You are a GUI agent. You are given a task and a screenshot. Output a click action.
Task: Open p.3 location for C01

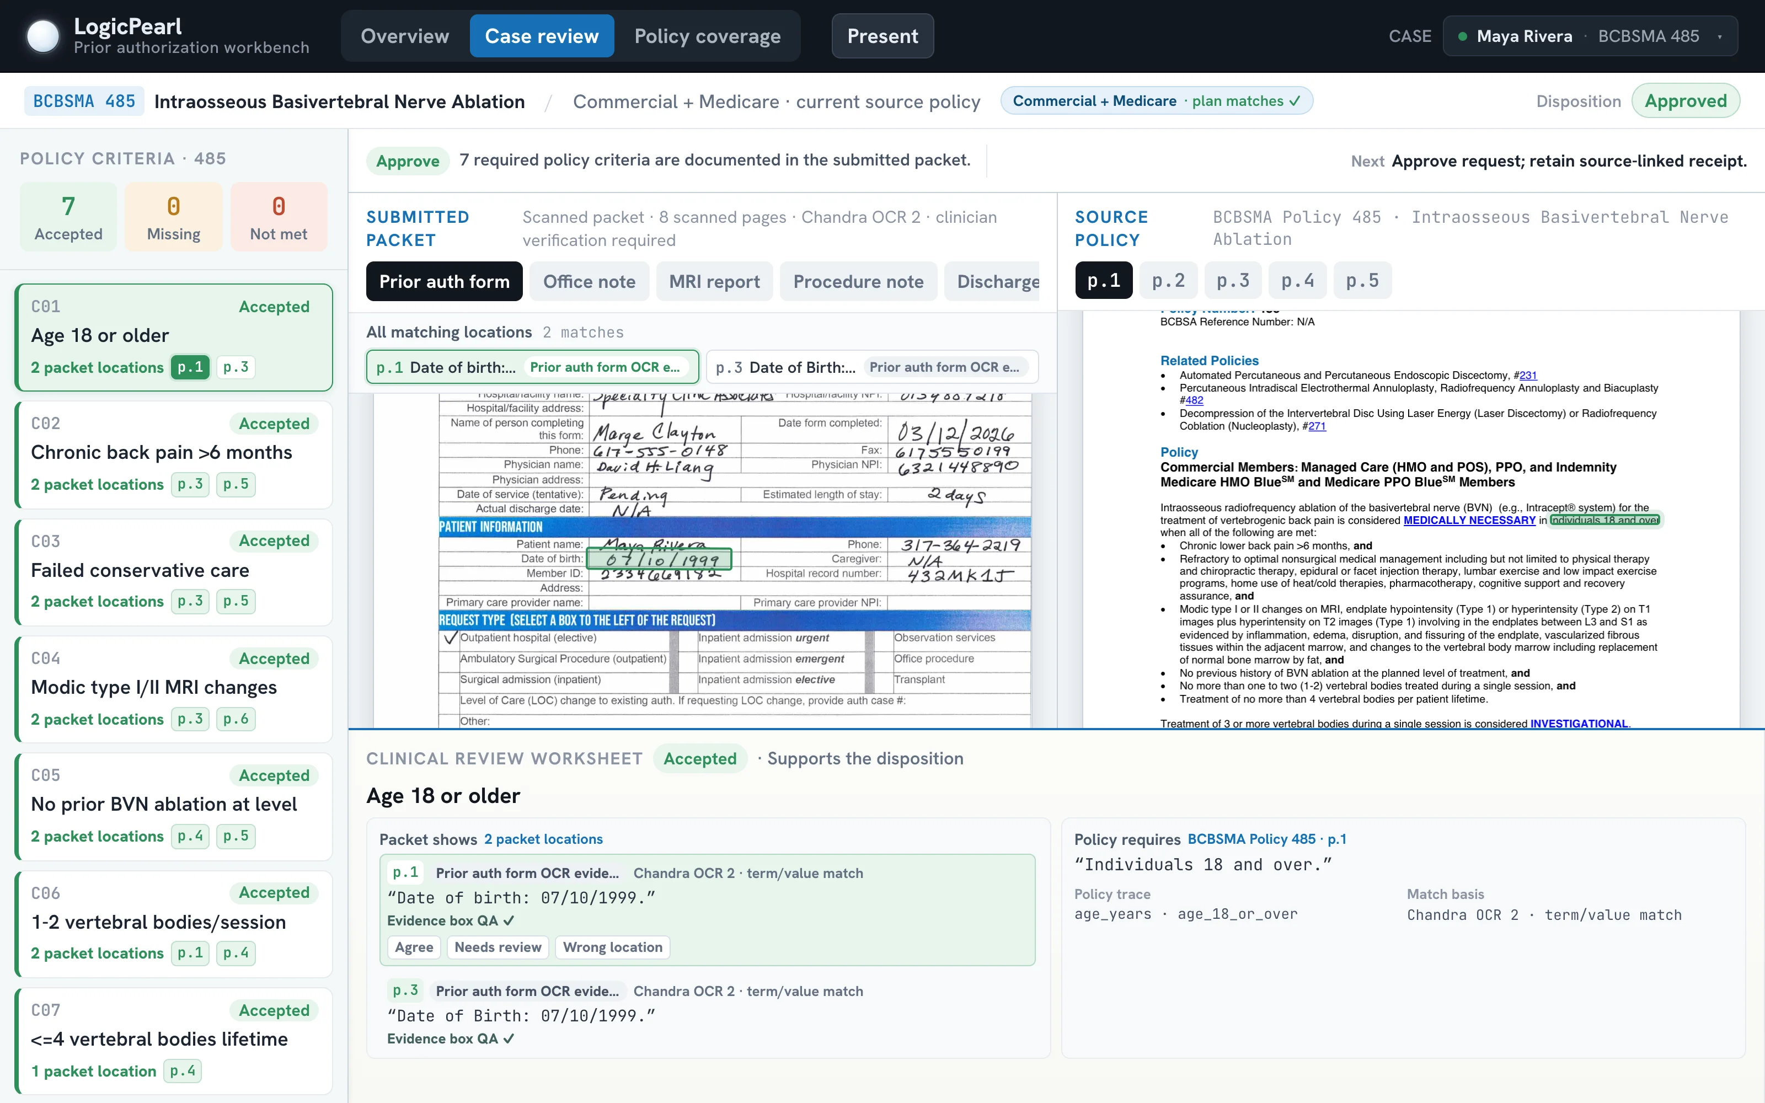236,367
